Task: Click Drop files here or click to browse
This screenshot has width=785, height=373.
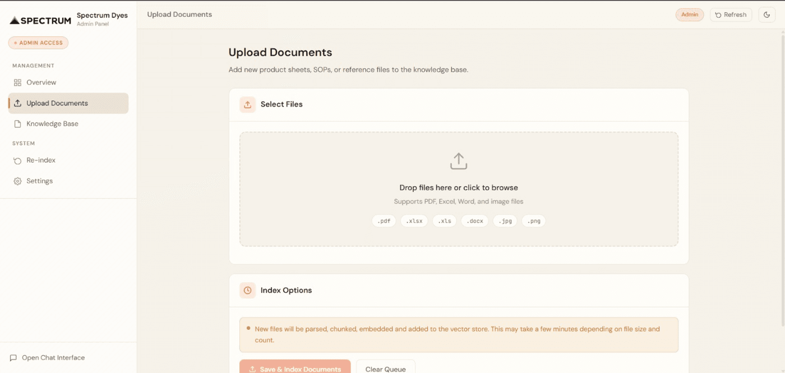Action: tap(459, 188)
